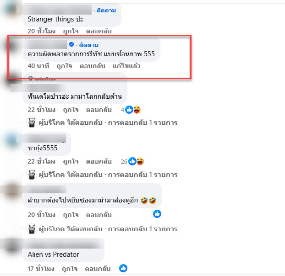The height and width of the screenshot is (276, 285).
Task: Click the blue verified badge icon
Action: [x=71, y=44]
